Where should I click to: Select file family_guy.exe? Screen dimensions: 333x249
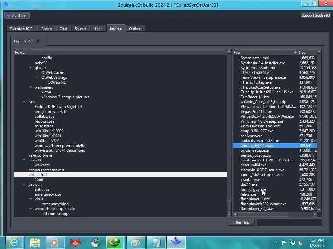[253, 189]
